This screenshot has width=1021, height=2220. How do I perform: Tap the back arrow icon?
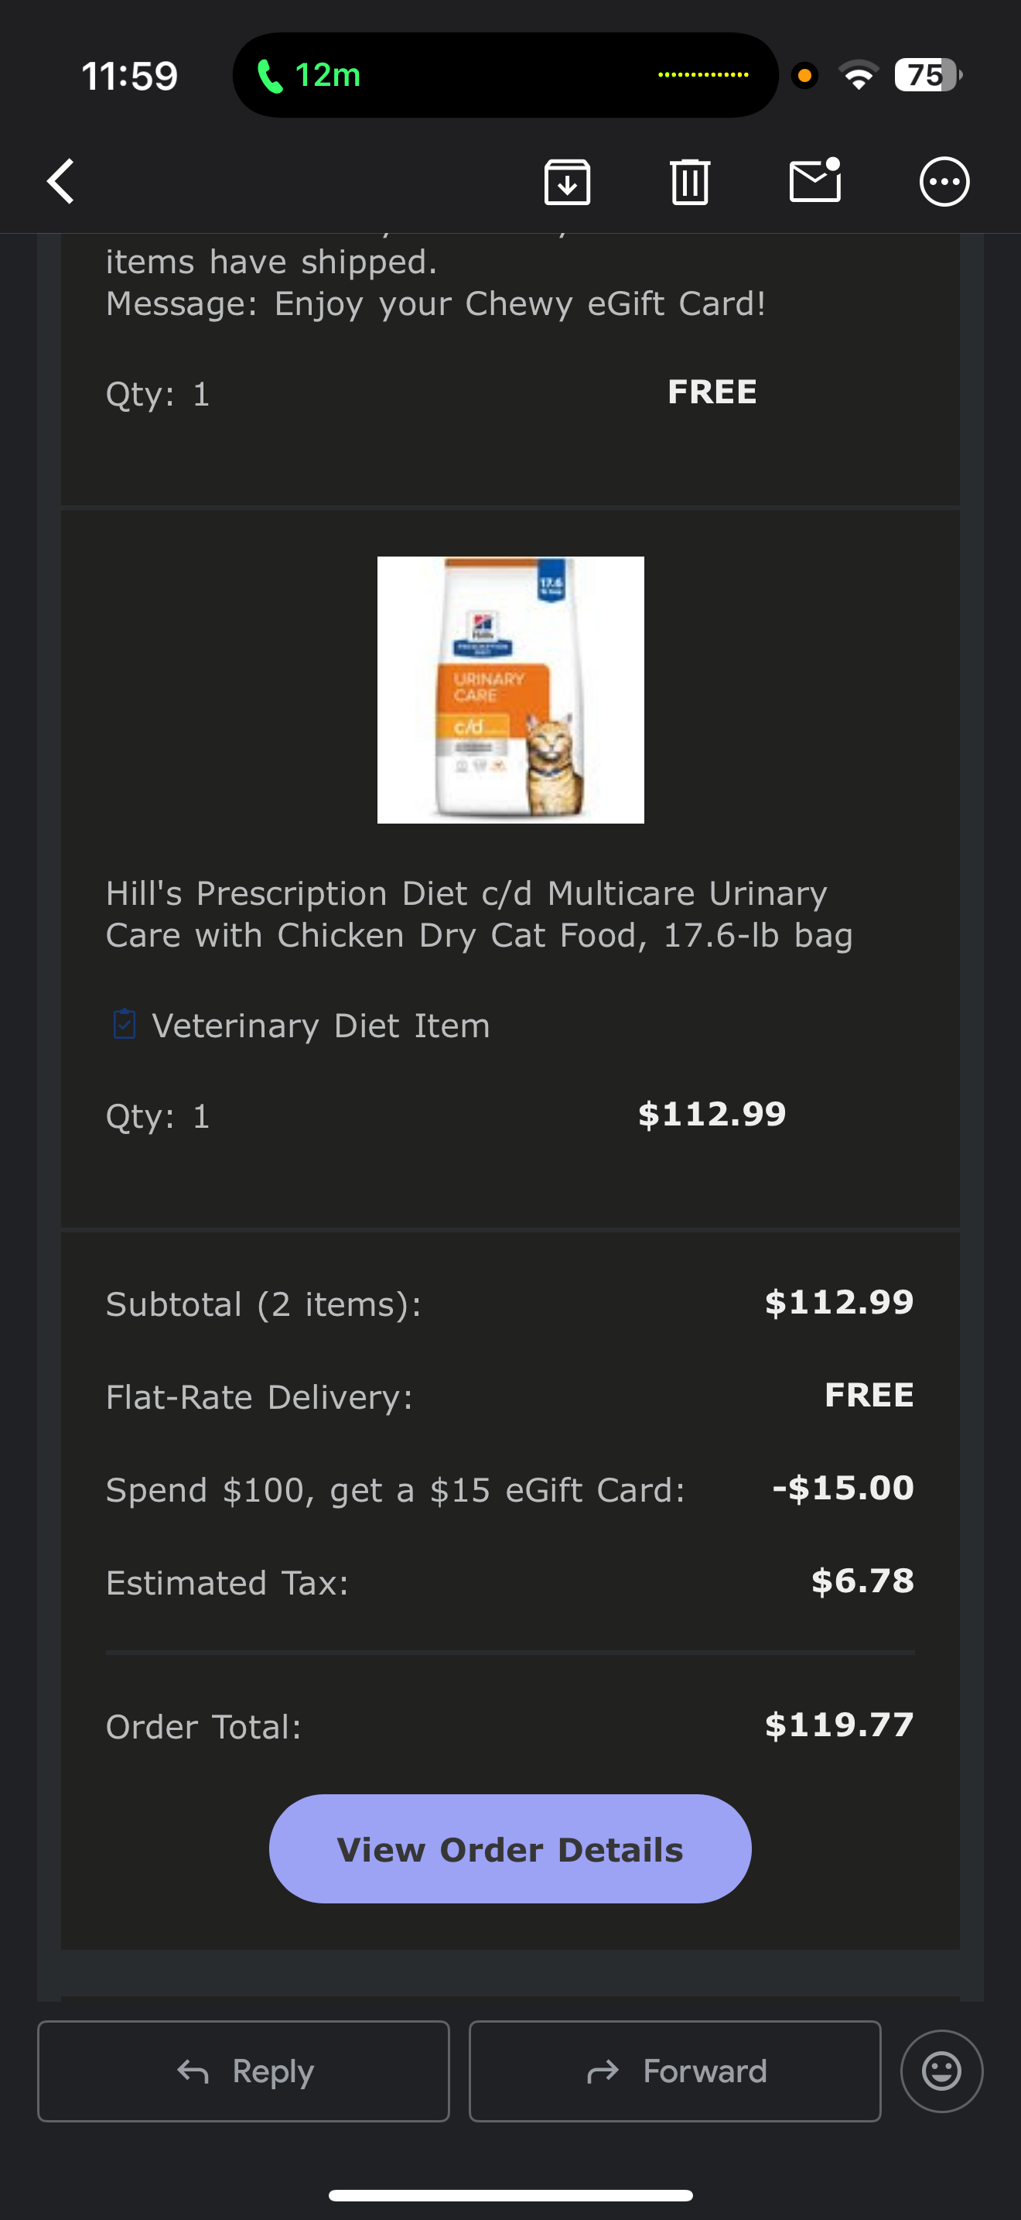click(61, 181)
